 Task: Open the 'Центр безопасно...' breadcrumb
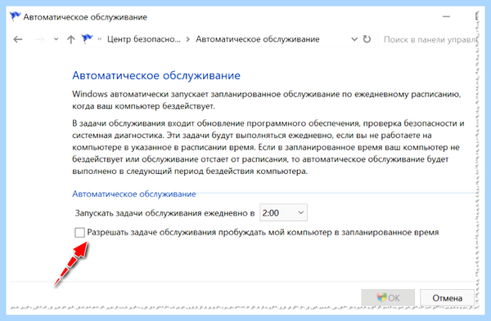144,39
